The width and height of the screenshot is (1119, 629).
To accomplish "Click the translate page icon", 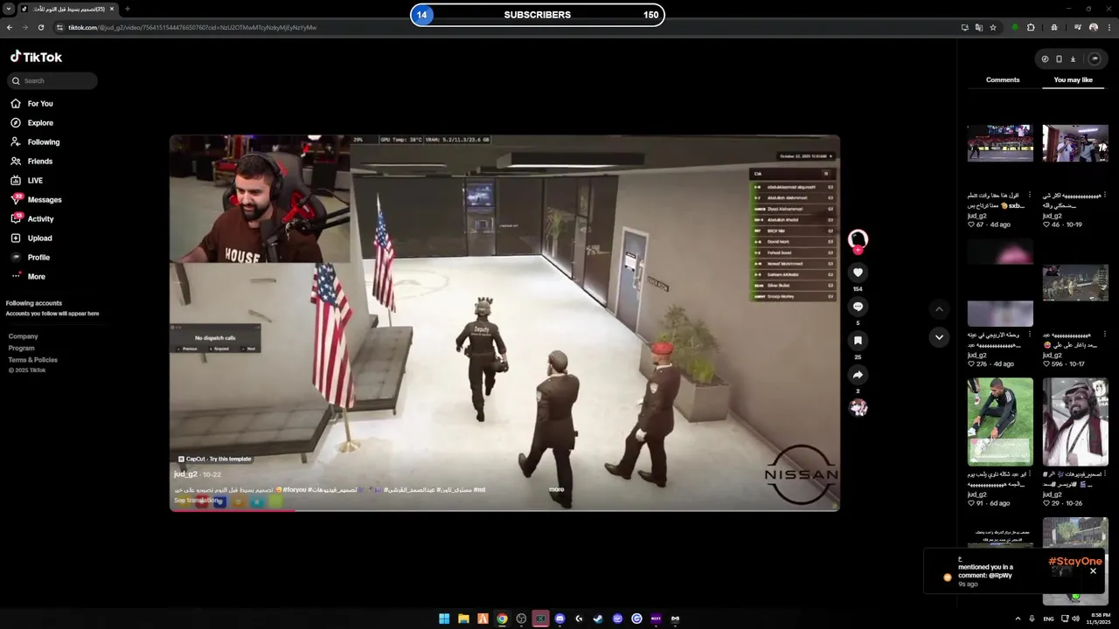I will point(979,27).
